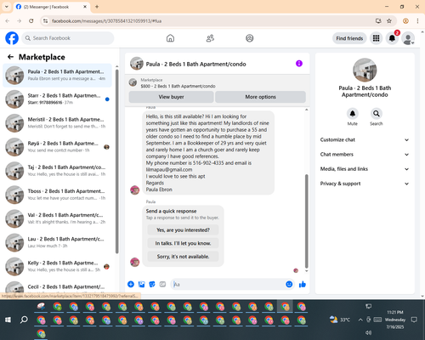Send quick response 'Sorry, it's not available.'
Screen dimensions: 425x340
[183, 257]
